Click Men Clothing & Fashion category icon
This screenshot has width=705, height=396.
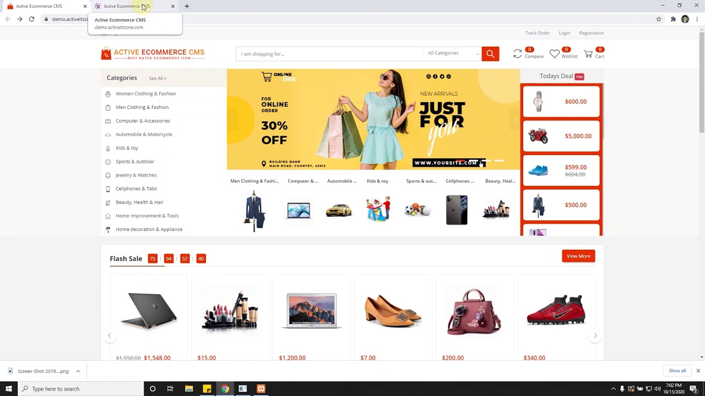108,107
